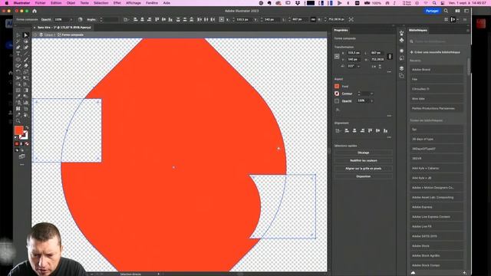Click Créer une nouvelle bibliothèque
The image size is (491, 276).
point(435,52)
